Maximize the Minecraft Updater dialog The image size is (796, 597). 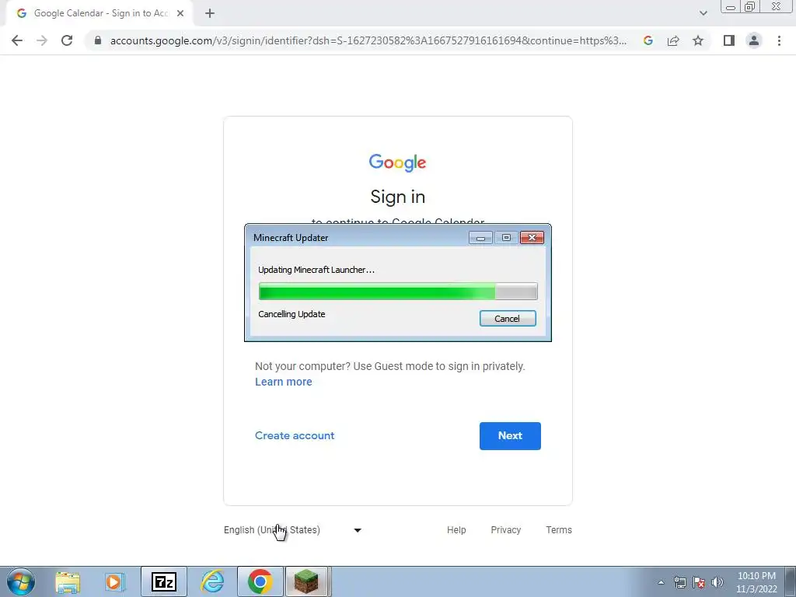(506, 238)
